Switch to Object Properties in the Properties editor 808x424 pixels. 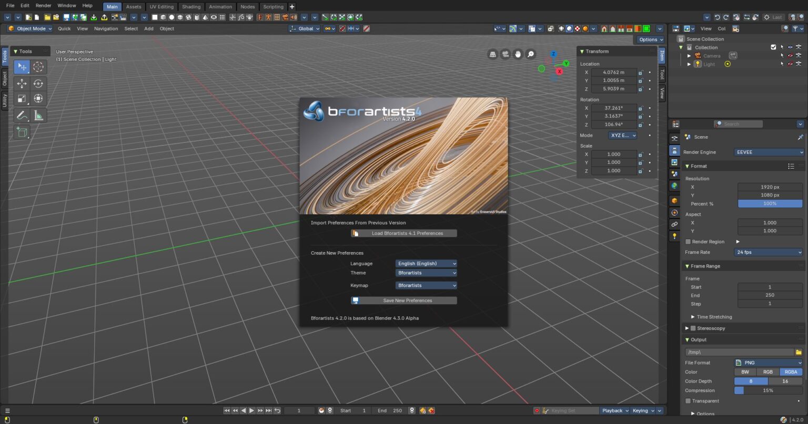click(x=675, y=200)
